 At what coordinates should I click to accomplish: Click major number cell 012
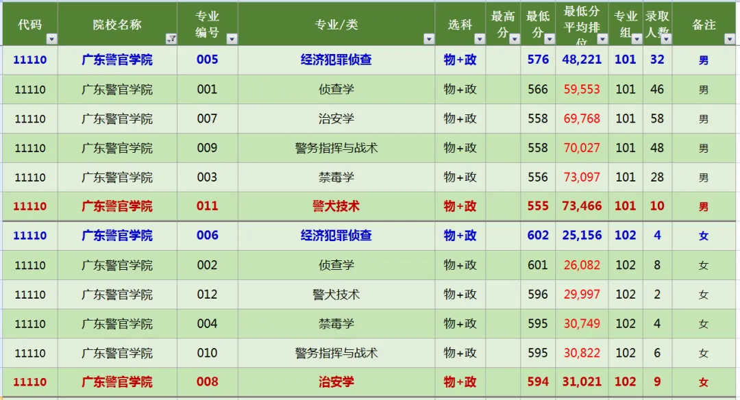[x=207, y=295]
